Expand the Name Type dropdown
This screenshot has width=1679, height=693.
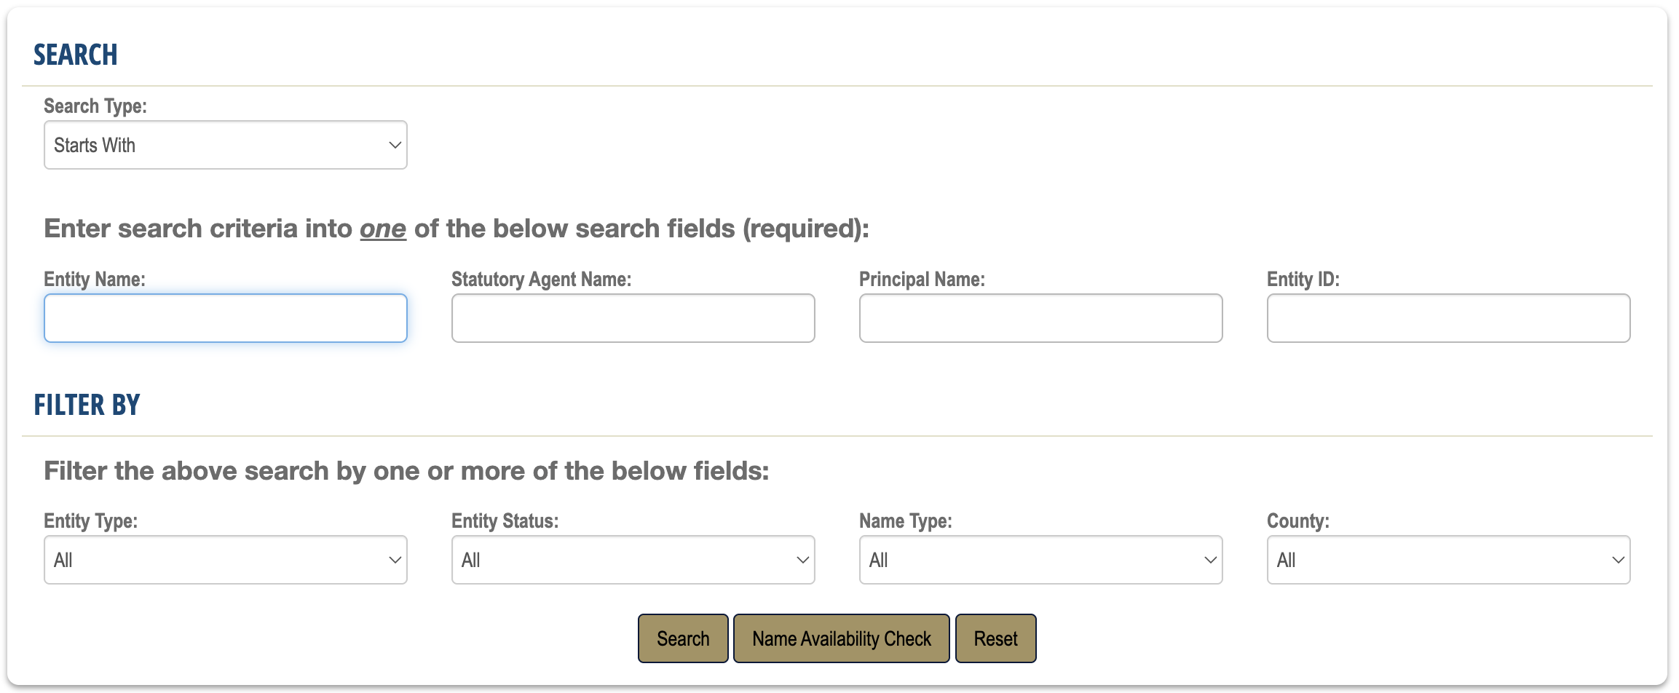tap(1040, 560)
